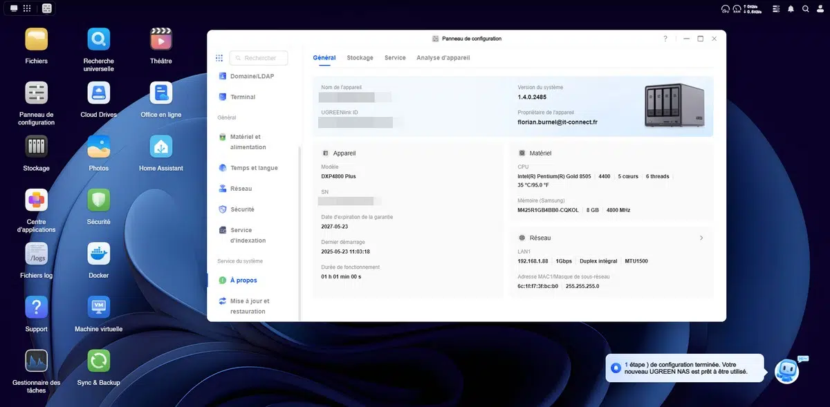
Task: Open the Machine virtuelle app
Action: 98,307
